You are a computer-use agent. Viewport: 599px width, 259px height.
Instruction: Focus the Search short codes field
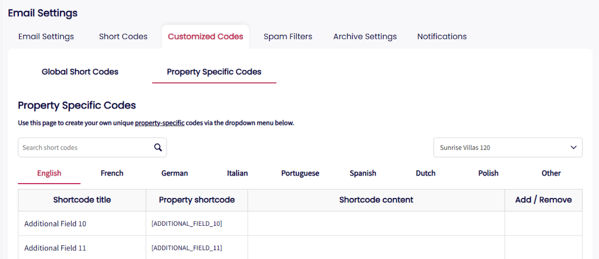tap(86, 148)
